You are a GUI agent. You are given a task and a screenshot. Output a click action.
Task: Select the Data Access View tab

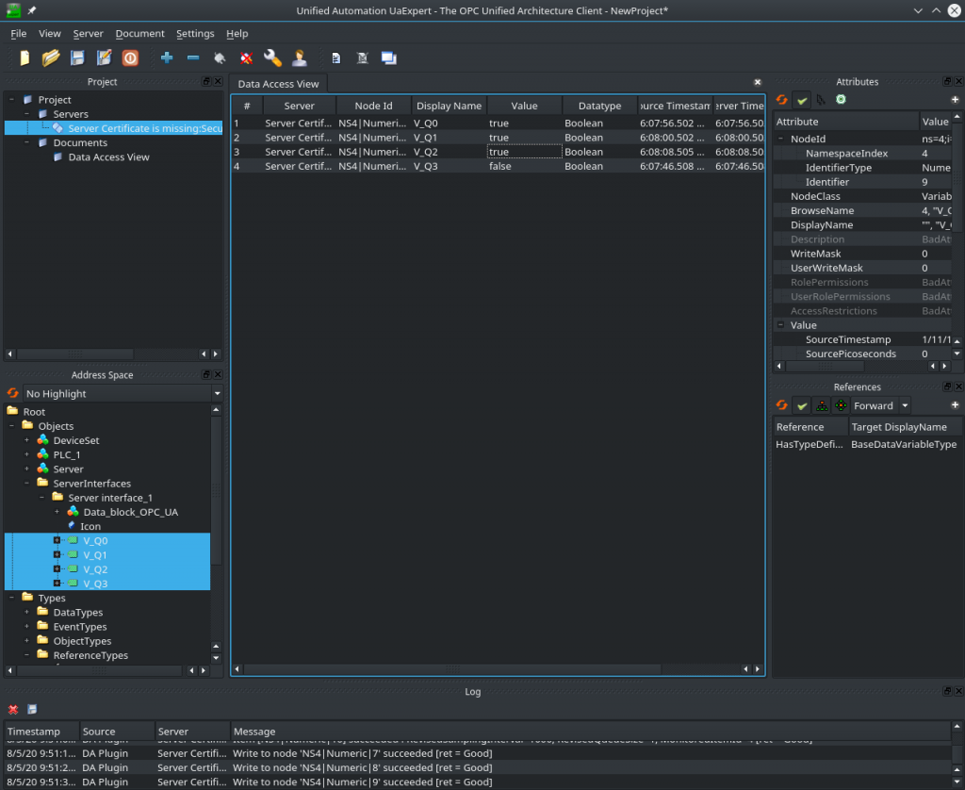(278, 84)
